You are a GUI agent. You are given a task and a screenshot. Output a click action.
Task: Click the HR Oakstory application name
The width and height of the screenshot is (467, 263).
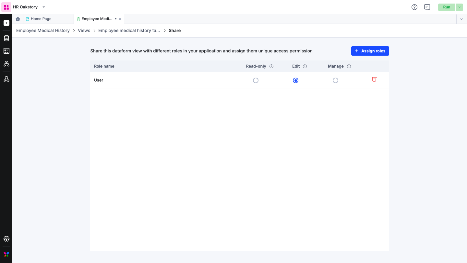[25, 7]
